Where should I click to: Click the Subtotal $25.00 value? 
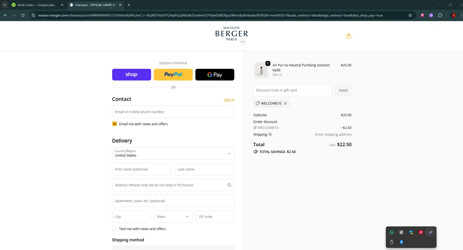tap(346, 115)
